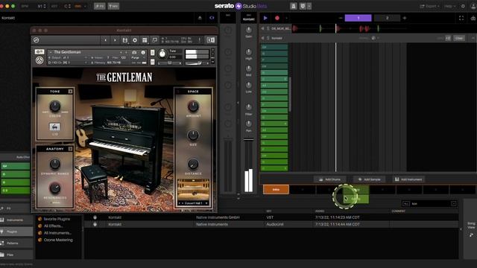Open the Concert Hall 1 reverb dropdown
The width and height of the screenshot is (477, 268).
194,203
